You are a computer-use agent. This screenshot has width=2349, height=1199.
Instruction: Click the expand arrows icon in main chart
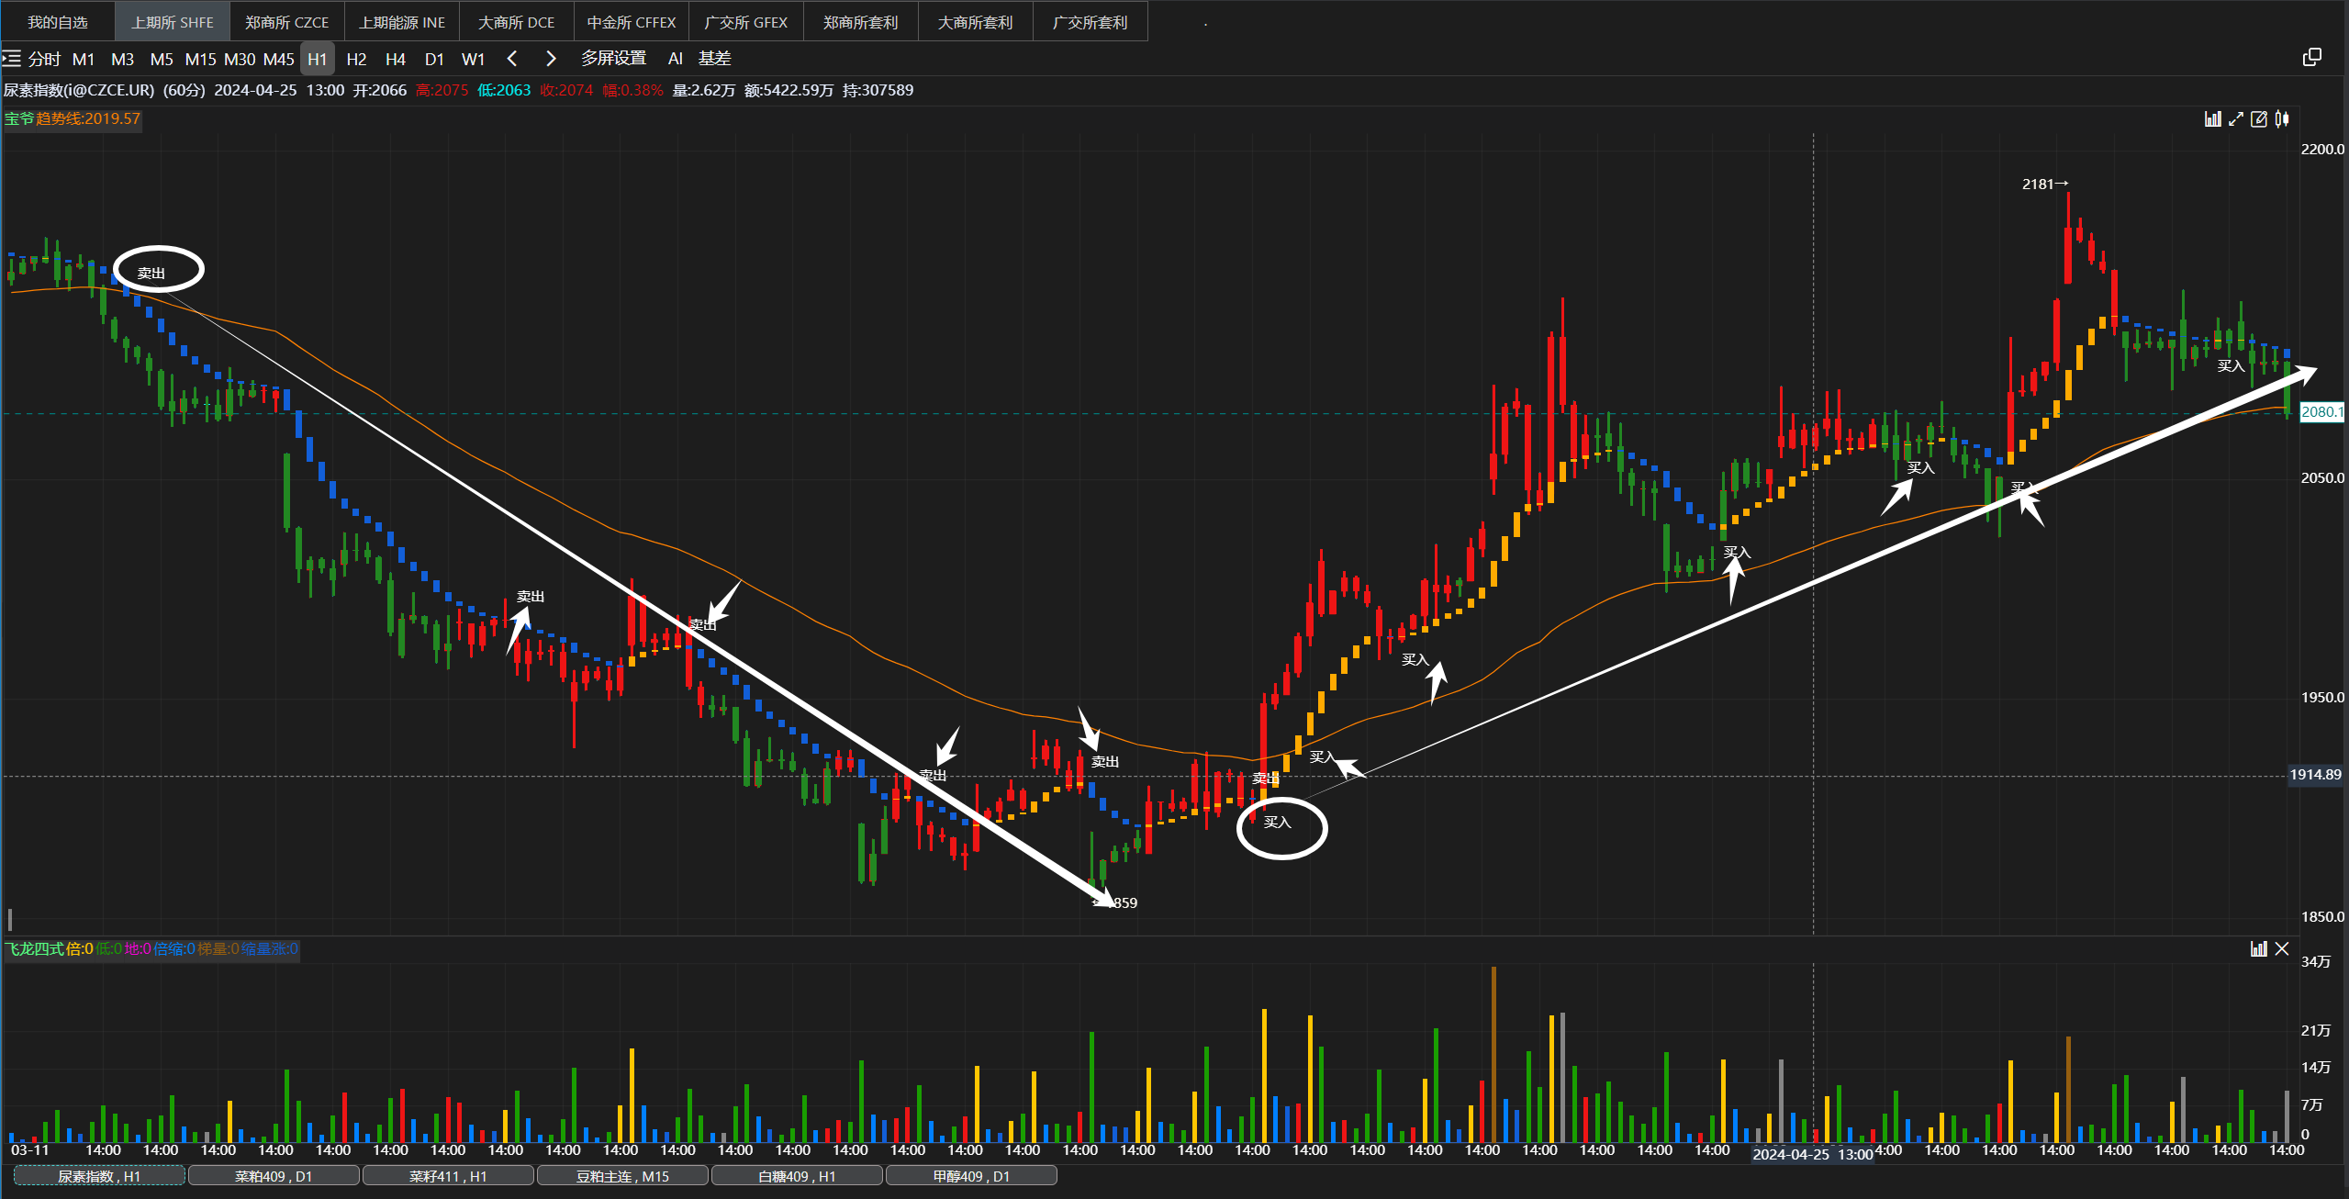pyautogui.click(x=2236, y=118)
